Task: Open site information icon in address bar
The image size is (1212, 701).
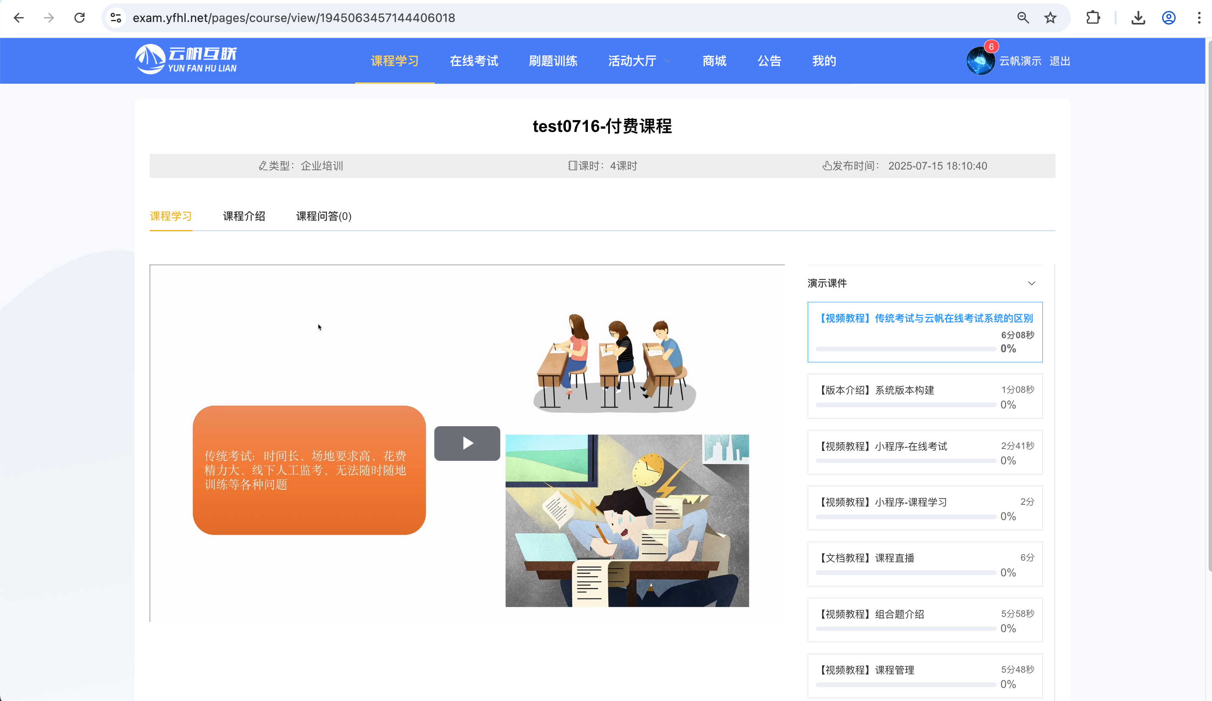Action: click(116, 18)
